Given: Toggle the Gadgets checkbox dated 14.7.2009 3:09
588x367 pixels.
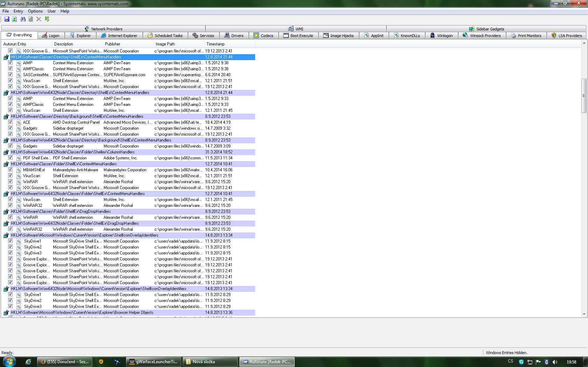Looking at the screenshot, I should pyautogui.click(x=10, y=146).
